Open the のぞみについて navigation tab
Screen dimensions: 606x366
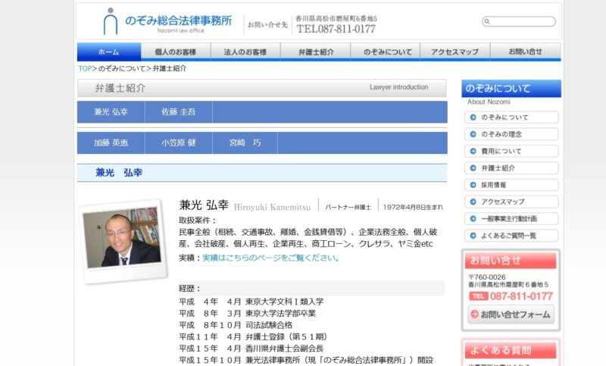pyautogui.click(x=386, y=52)
